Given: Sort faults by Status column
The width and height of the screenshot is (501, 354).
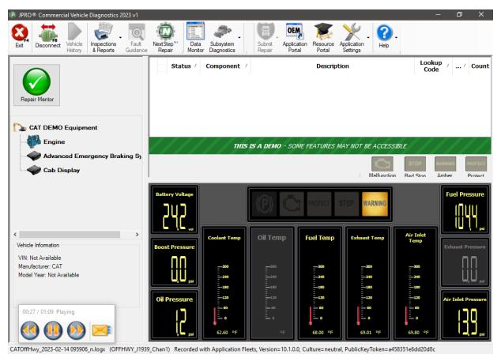Looking at the screenshot, I should pyautogui.click(x=181, y=66).
